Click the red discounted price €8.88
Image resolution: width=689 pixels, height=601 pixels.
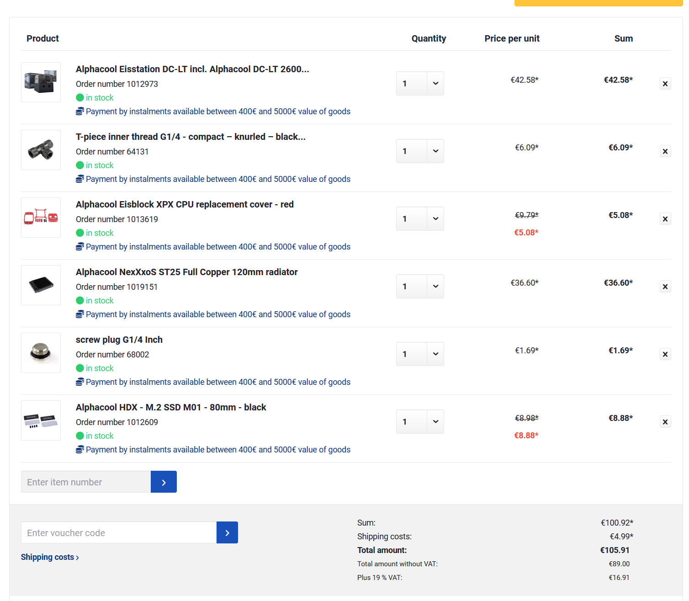(x=526, y=436)
